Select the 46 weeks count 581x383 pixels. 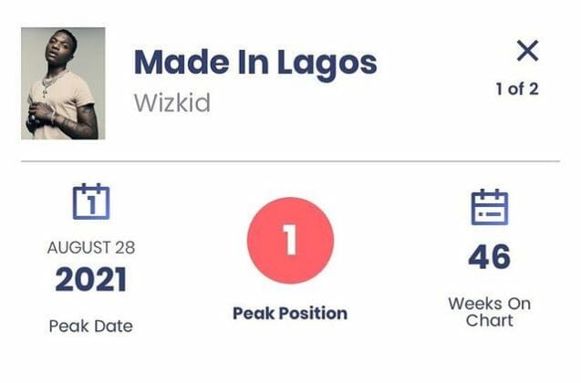pos(489,257)
